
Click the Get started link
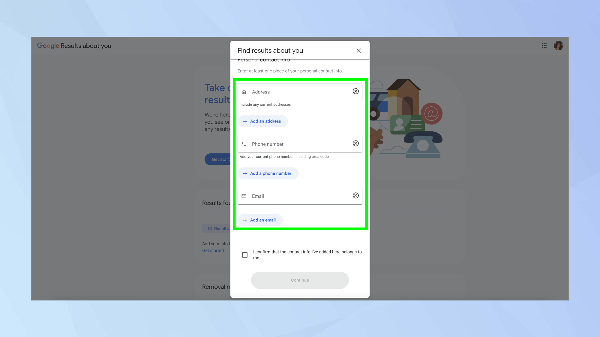coord(213,250)
